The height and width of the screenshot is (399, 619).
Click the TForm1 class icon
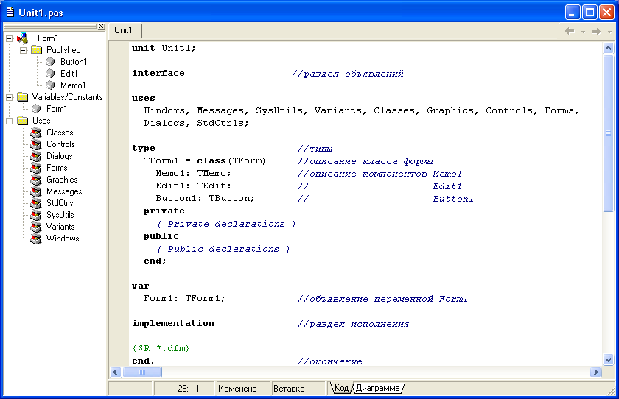(22, 38)
